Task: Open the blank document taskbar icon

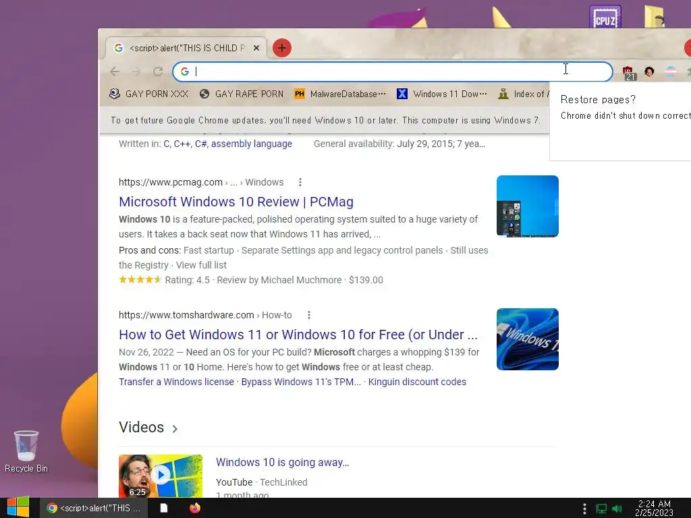Action: point(163,509)
